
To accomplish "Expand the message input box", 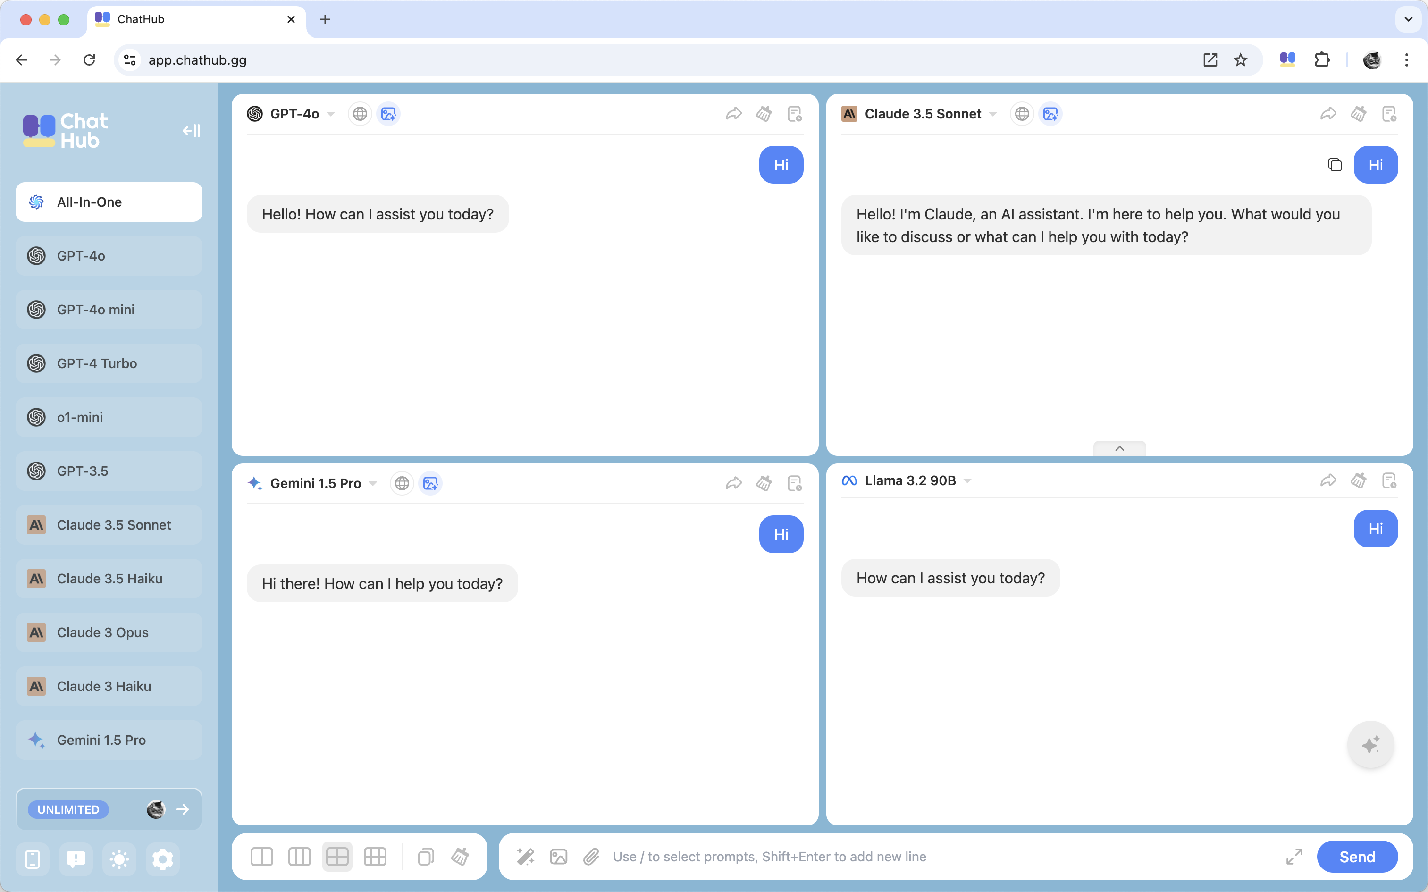I will [1294, 856].
